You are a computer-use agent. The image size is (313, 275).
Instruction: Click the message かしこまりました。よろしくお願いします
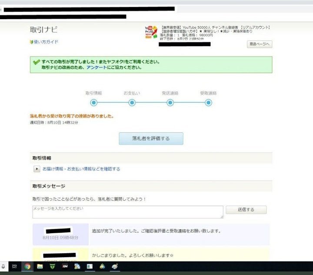coord(133,255)
